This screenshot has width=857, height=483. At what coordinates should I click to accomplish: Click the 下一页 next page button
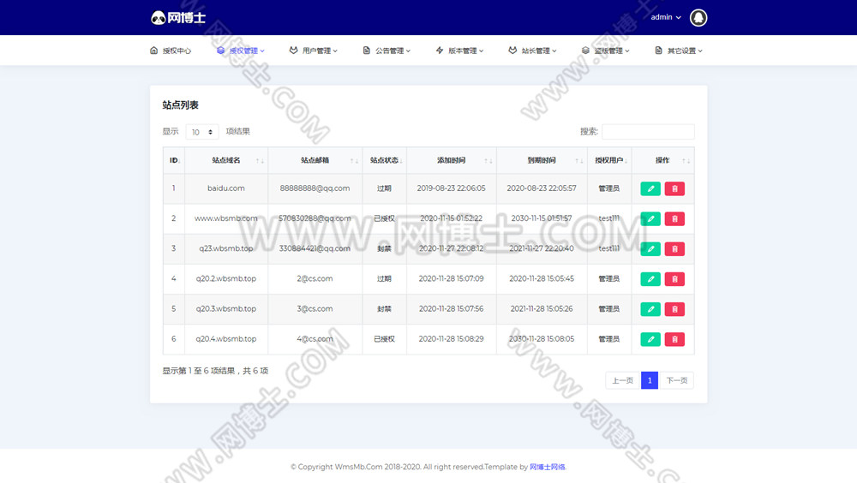(x=677, y=380)
